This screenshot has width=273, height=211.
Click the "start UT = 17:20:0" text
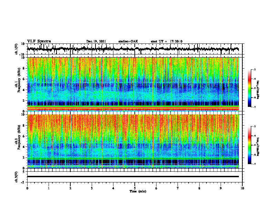(x=166, y=41)
